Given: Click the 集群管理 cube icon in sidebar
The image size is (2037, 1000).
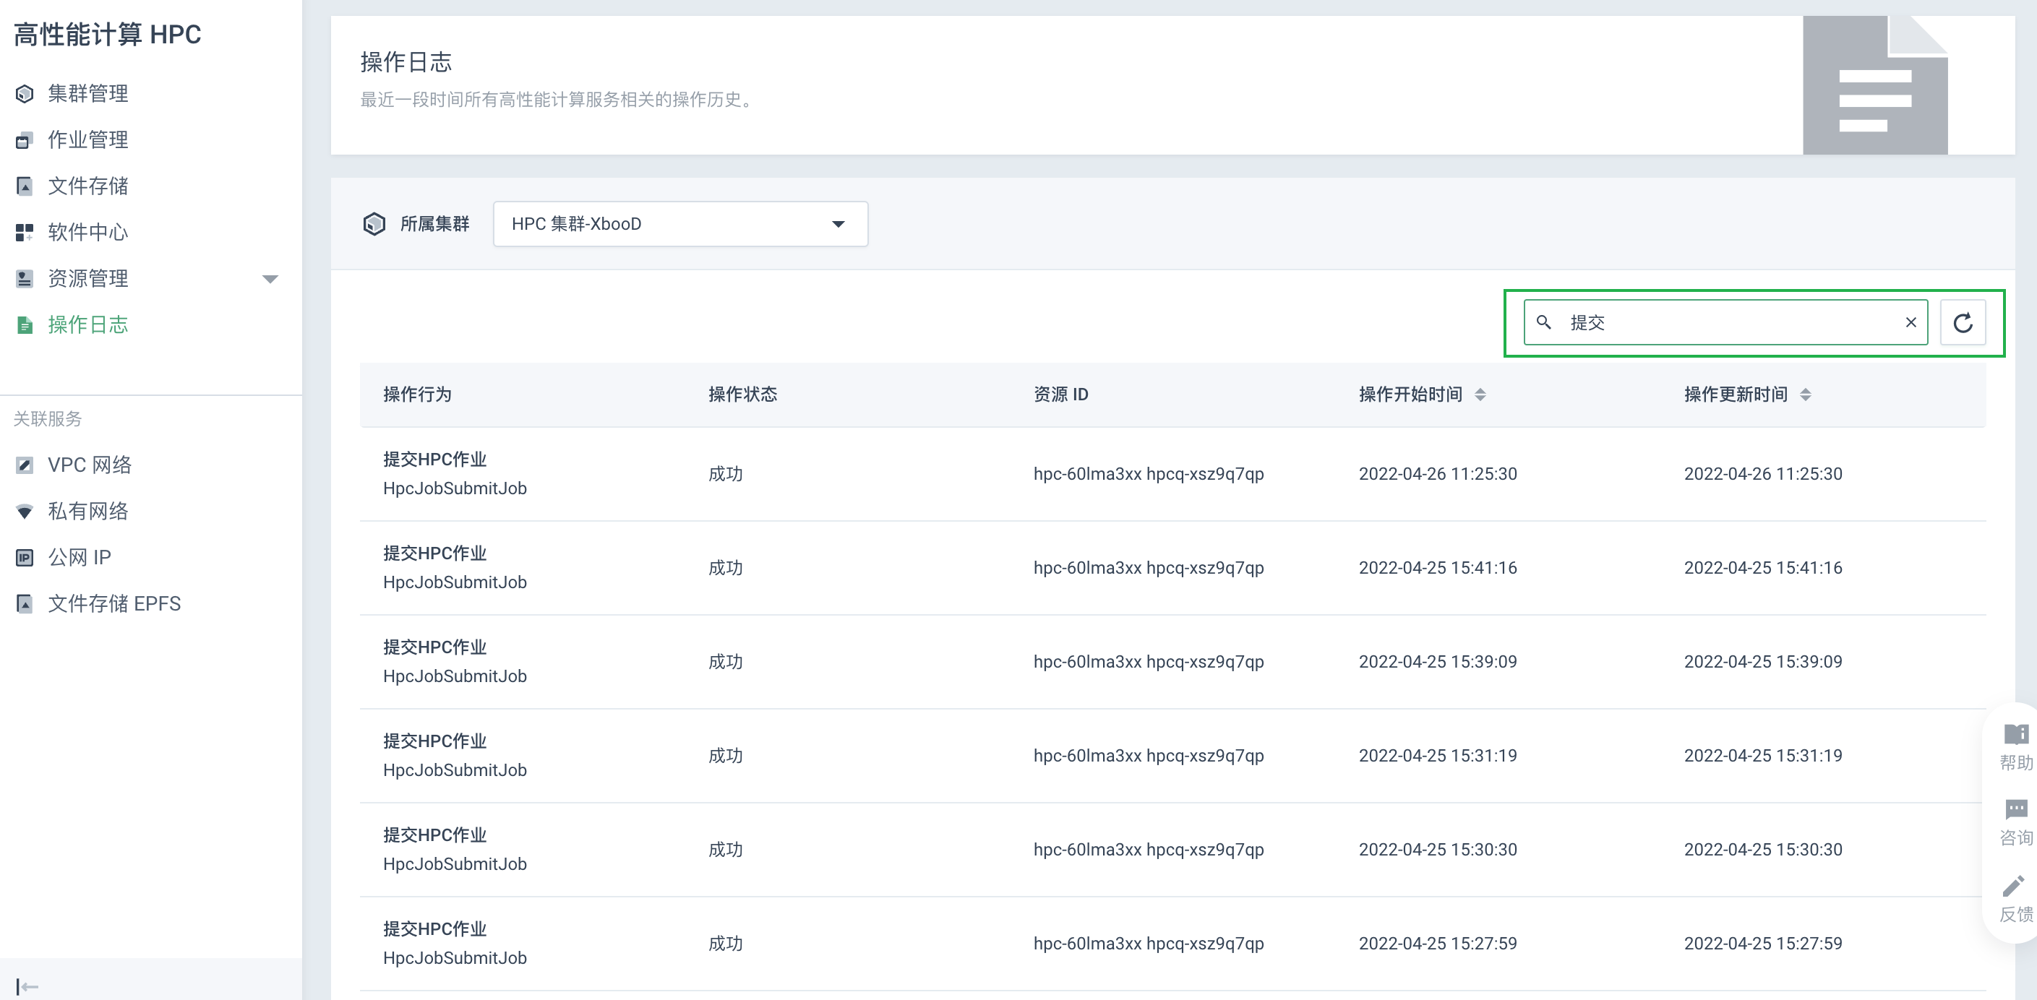Looking at the screenshot, I should click(x=25, y=94).
